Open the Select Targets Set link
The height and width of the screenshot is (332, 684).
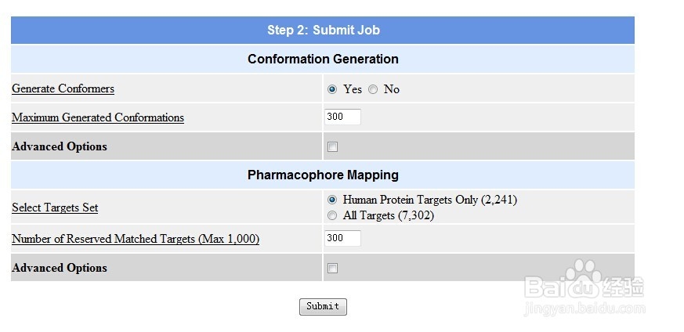[55, 207]
